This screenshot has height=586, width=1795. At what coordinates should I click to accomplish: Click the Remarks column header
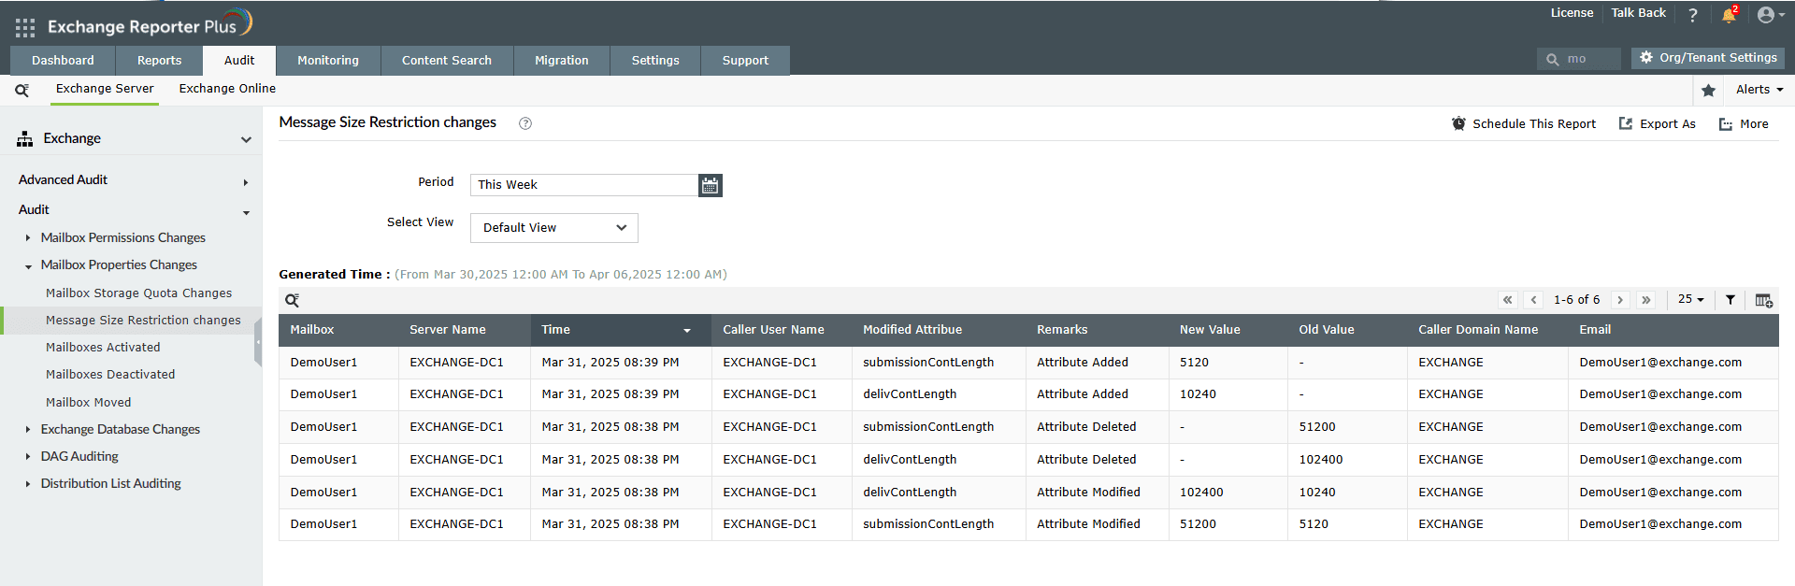click(x=1097, y=330)
